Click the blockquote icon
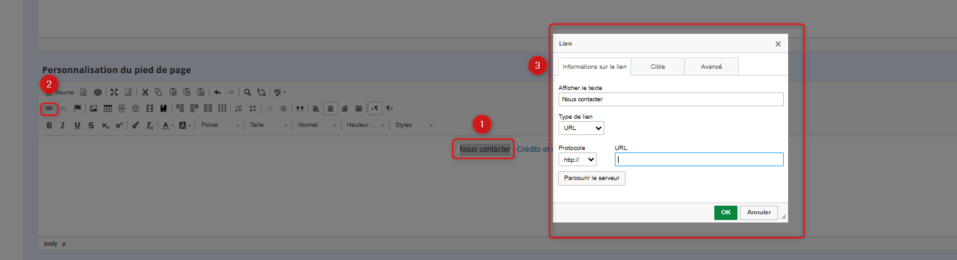The width and height of the screenshot is (957, 260). pos(299,109)
